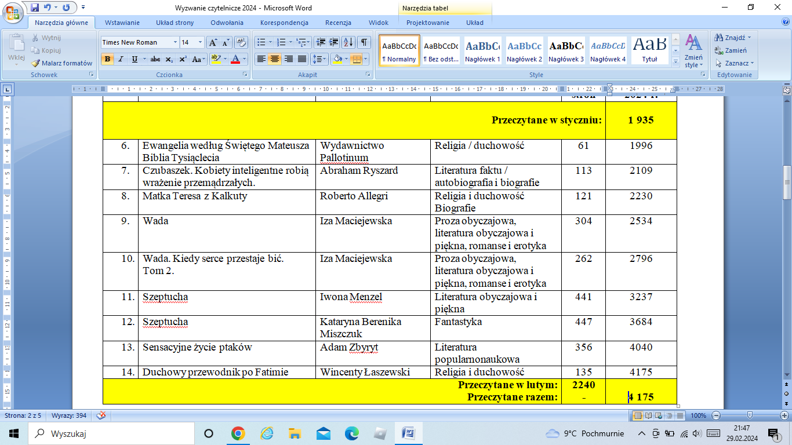
Task: Apply red font color
Action: pyautogui.click(x=235, y=59)
